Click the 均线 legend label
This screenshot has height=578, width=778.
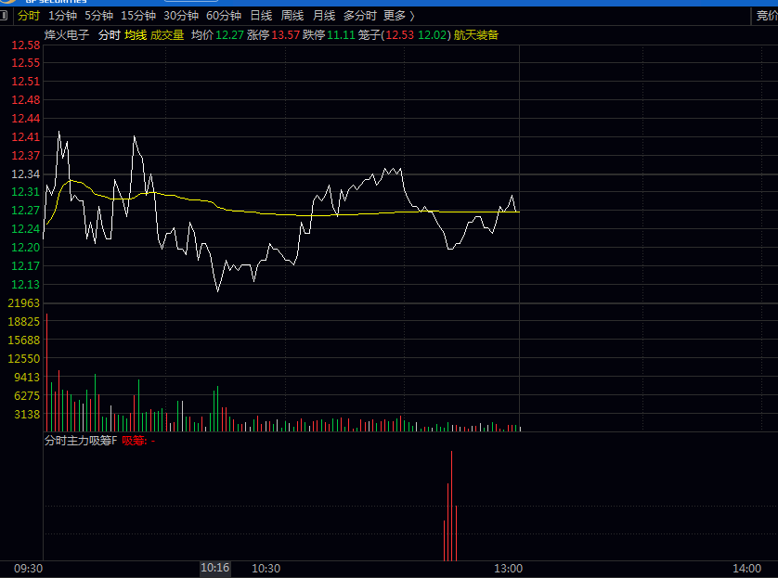pos(136,35)
